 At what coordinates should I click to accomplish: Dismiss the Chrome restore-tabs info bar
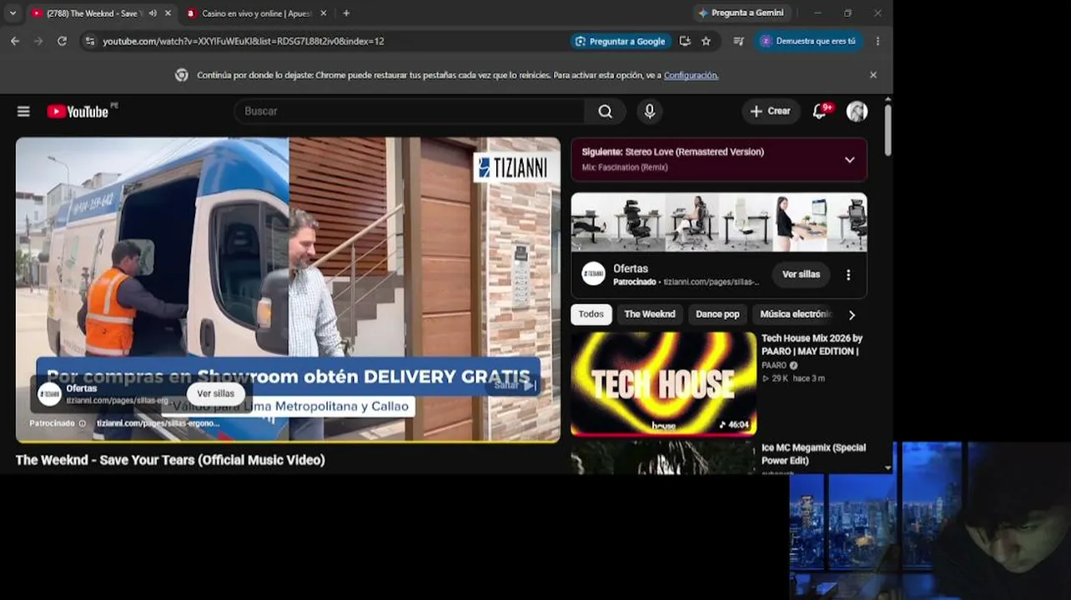coord(873,75)
